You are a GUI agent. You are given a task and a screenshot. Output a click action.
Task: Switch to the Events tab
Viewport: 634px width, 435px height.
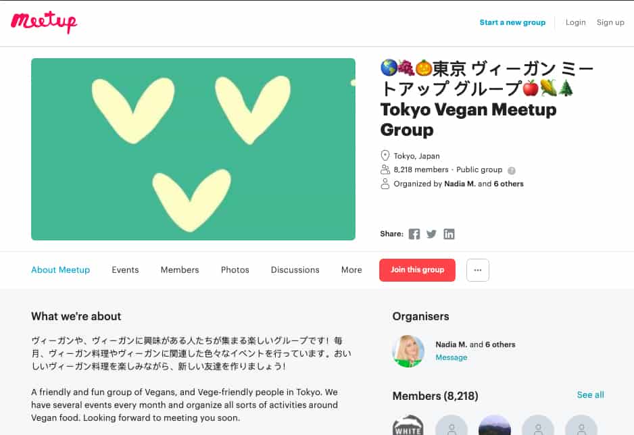tap(125, 270)
